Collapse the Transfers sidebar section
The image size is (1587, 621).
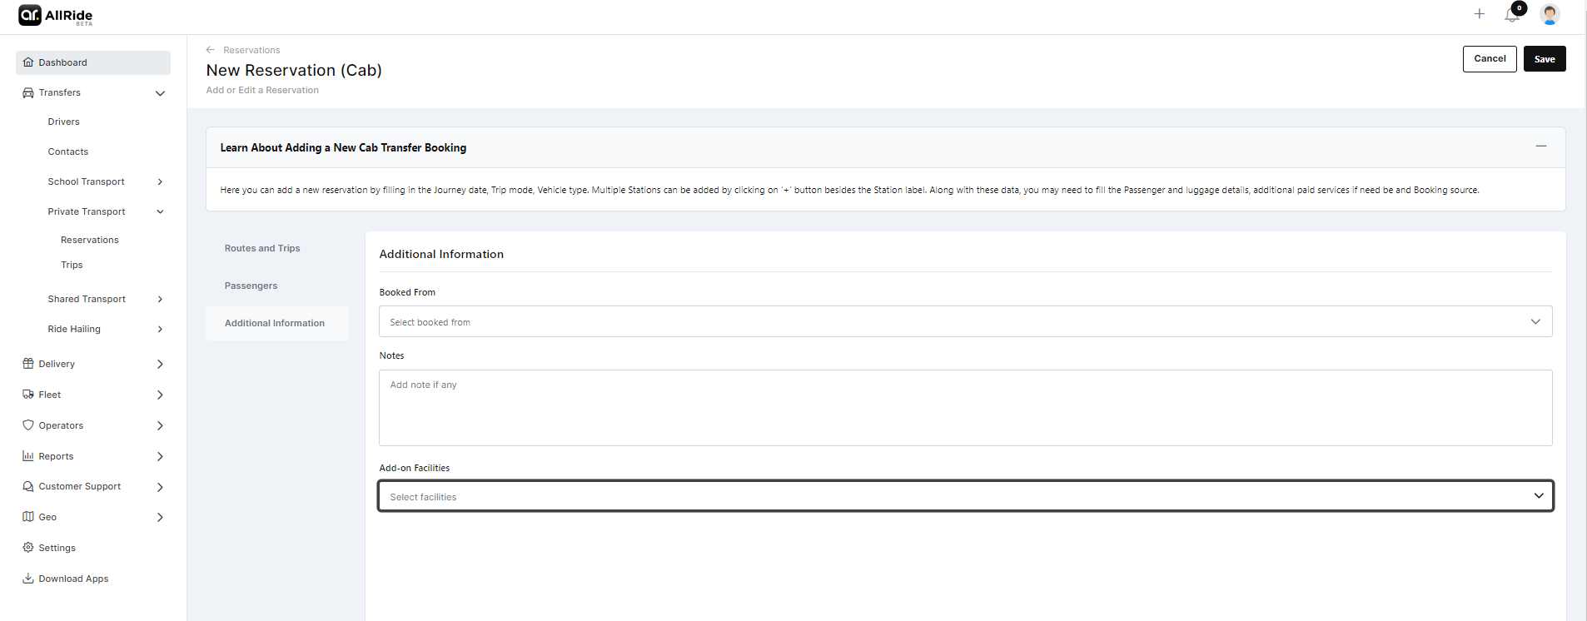point(160,93)
